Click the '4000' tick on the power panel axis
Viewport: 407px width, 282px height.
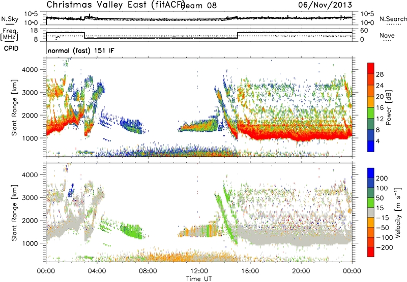31,70
